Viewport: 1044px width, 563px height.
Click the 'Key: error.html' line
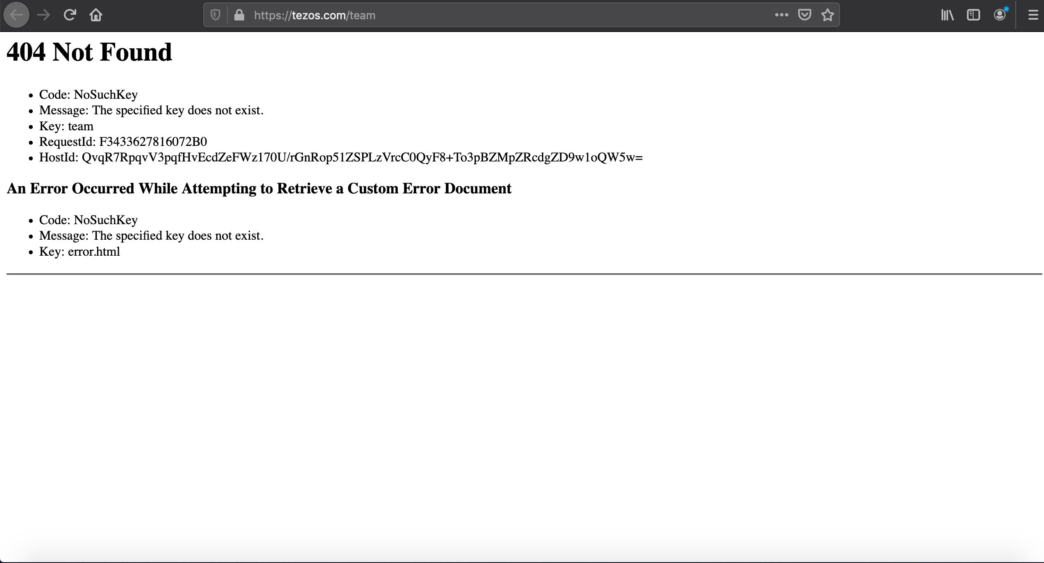(79, 252)
